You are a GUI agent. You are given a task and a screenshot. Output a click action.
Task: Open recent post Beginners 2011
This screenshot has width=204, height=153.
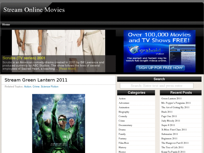tap(169, 139)
